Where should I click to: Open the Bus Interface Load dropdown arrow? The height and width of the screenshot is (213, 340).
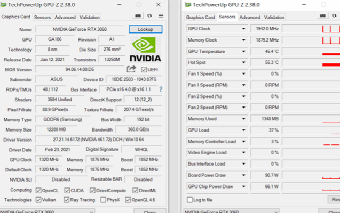[244, 164]
